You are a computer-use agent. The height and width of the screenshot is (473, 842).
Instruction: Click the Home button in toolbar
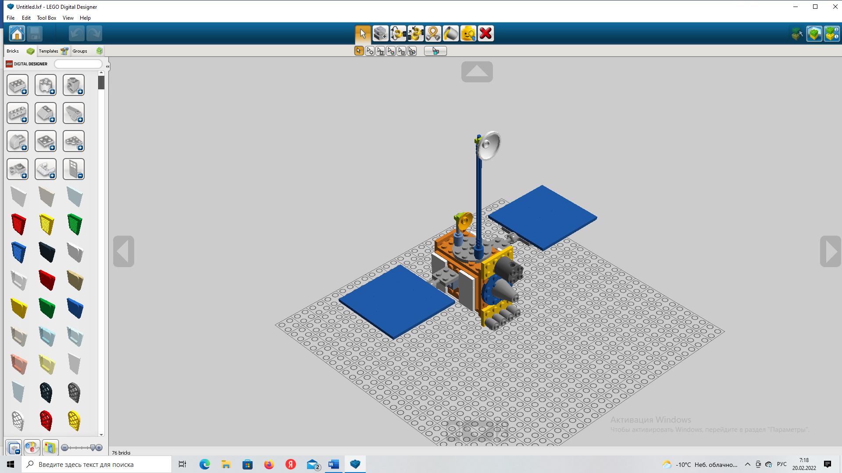click(x=17, y=34)
